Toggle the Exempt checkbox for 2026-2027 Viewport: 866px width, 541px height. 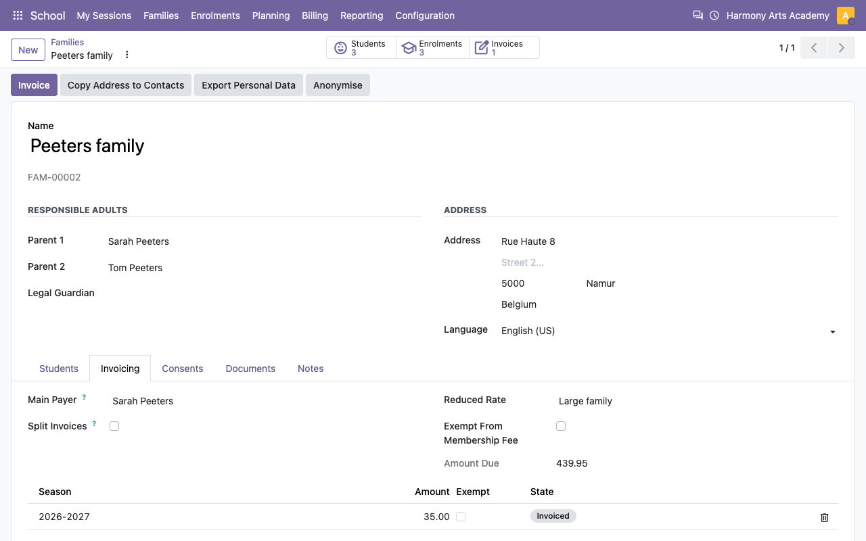(x=461, y=517)
